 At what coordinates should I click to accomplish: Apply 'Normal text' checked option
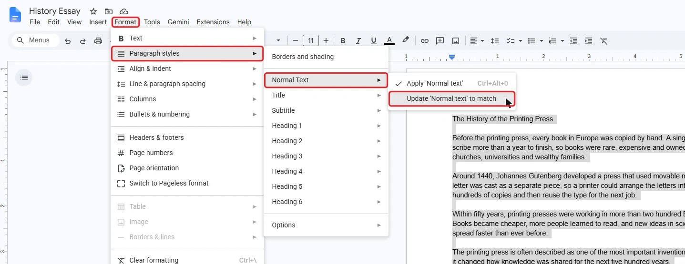tap(451, 83)
